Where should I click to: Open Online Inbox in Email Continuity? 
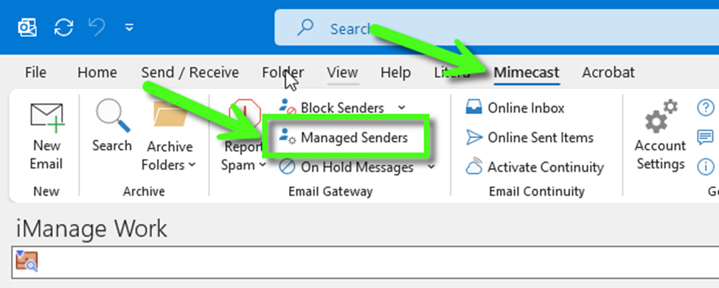click(x=515, y=108)
